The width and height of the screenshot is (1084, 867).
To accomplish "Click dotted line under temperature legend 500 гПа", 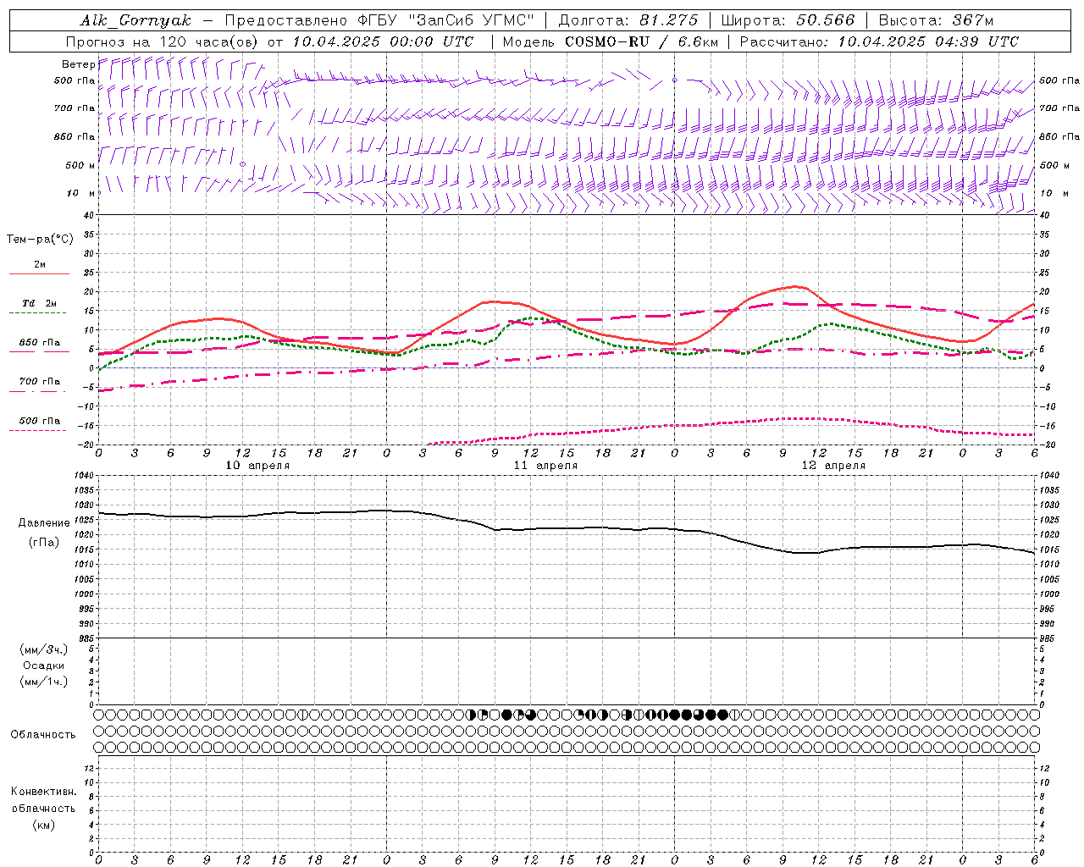I will [38, 431].
